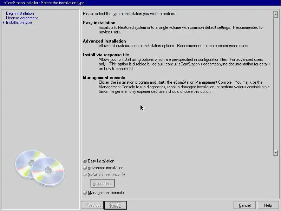Click the Select file... button
The image size is (281, 211).
pyautogui.click(x=102, y=183)
